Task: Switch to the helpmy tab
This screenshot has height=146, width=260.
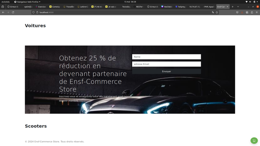Action: (181, 7)
